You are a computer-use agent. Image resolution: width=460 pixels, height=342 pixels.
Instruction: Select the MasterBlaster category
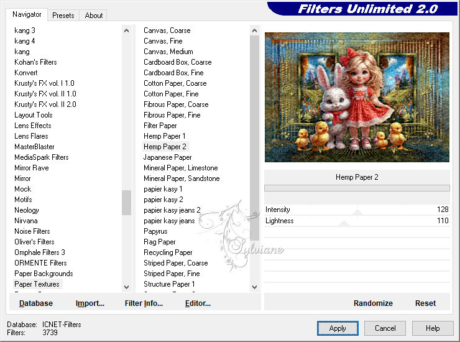[34, 147]
